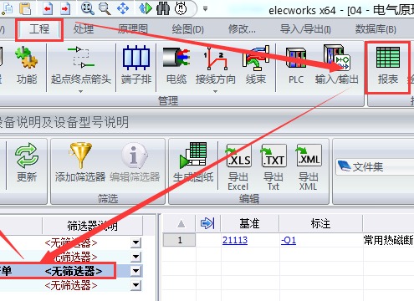Expand the 起点终点箭头 dropdown arrow
Screen dimensions: 414x301
(x=80, y=91)
